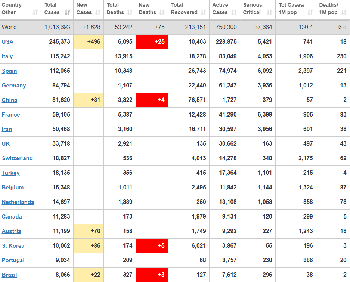Sort table by Total Deaths icon
Screen dimensions: 350x282
[130, 13]
